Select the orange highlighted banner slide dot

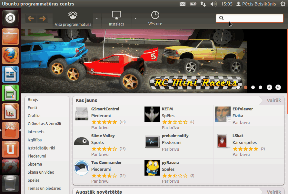[x=245, y=87]
